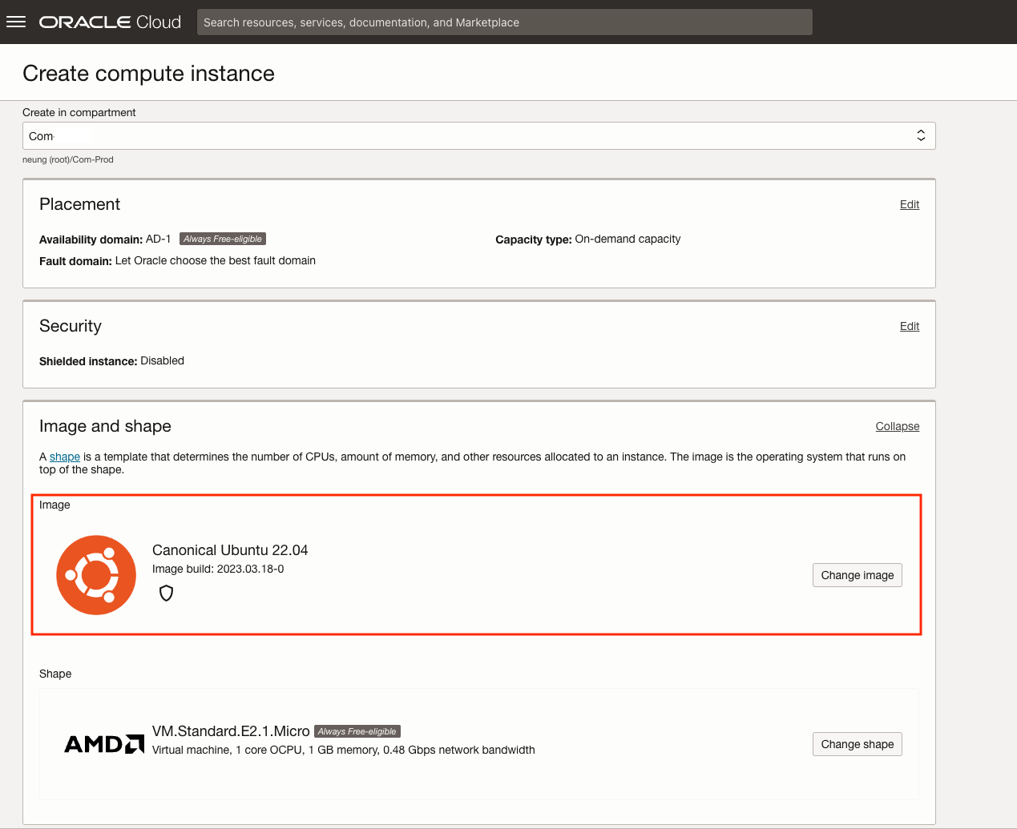Open the compartment dropdown arrows

921,135
